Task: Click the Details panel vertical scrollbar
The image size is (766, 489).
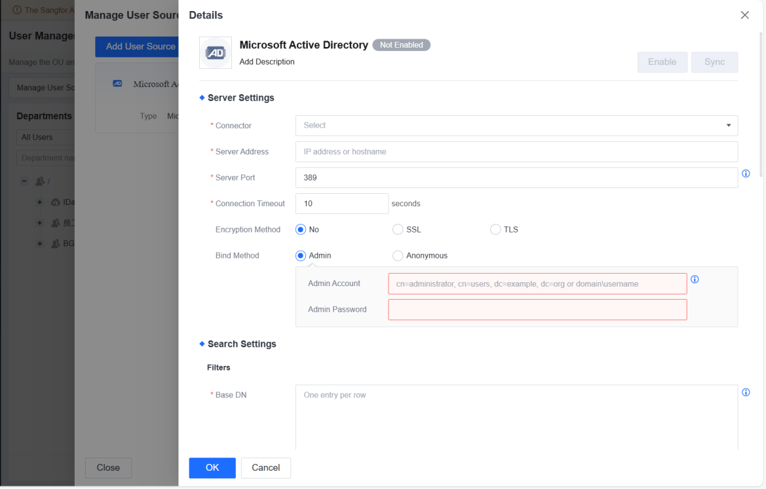Action: point(761,105)
